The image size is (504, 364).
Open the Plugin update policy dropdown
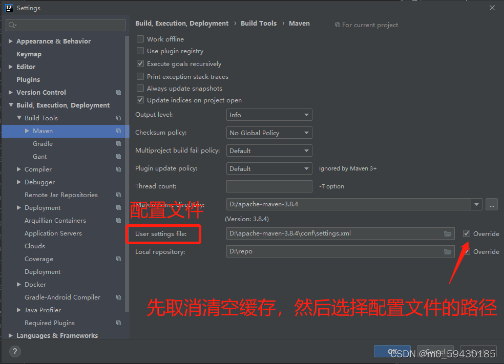[x=269, y=168]
